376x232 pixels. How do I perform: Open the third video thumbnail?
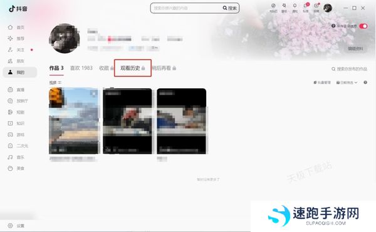(x=182, y=121)
